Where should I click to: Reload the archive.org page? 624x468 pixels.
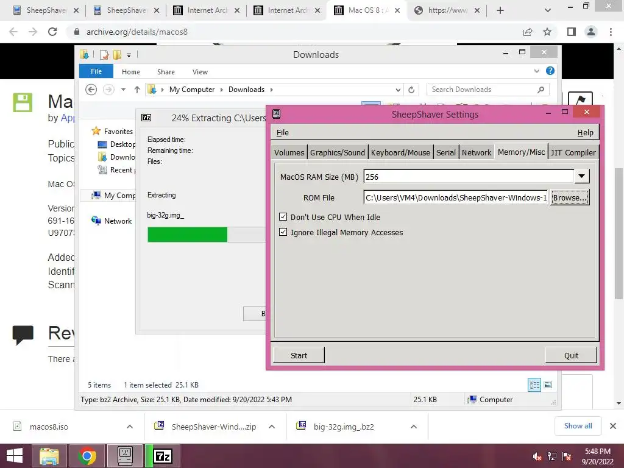coord(52,32)
